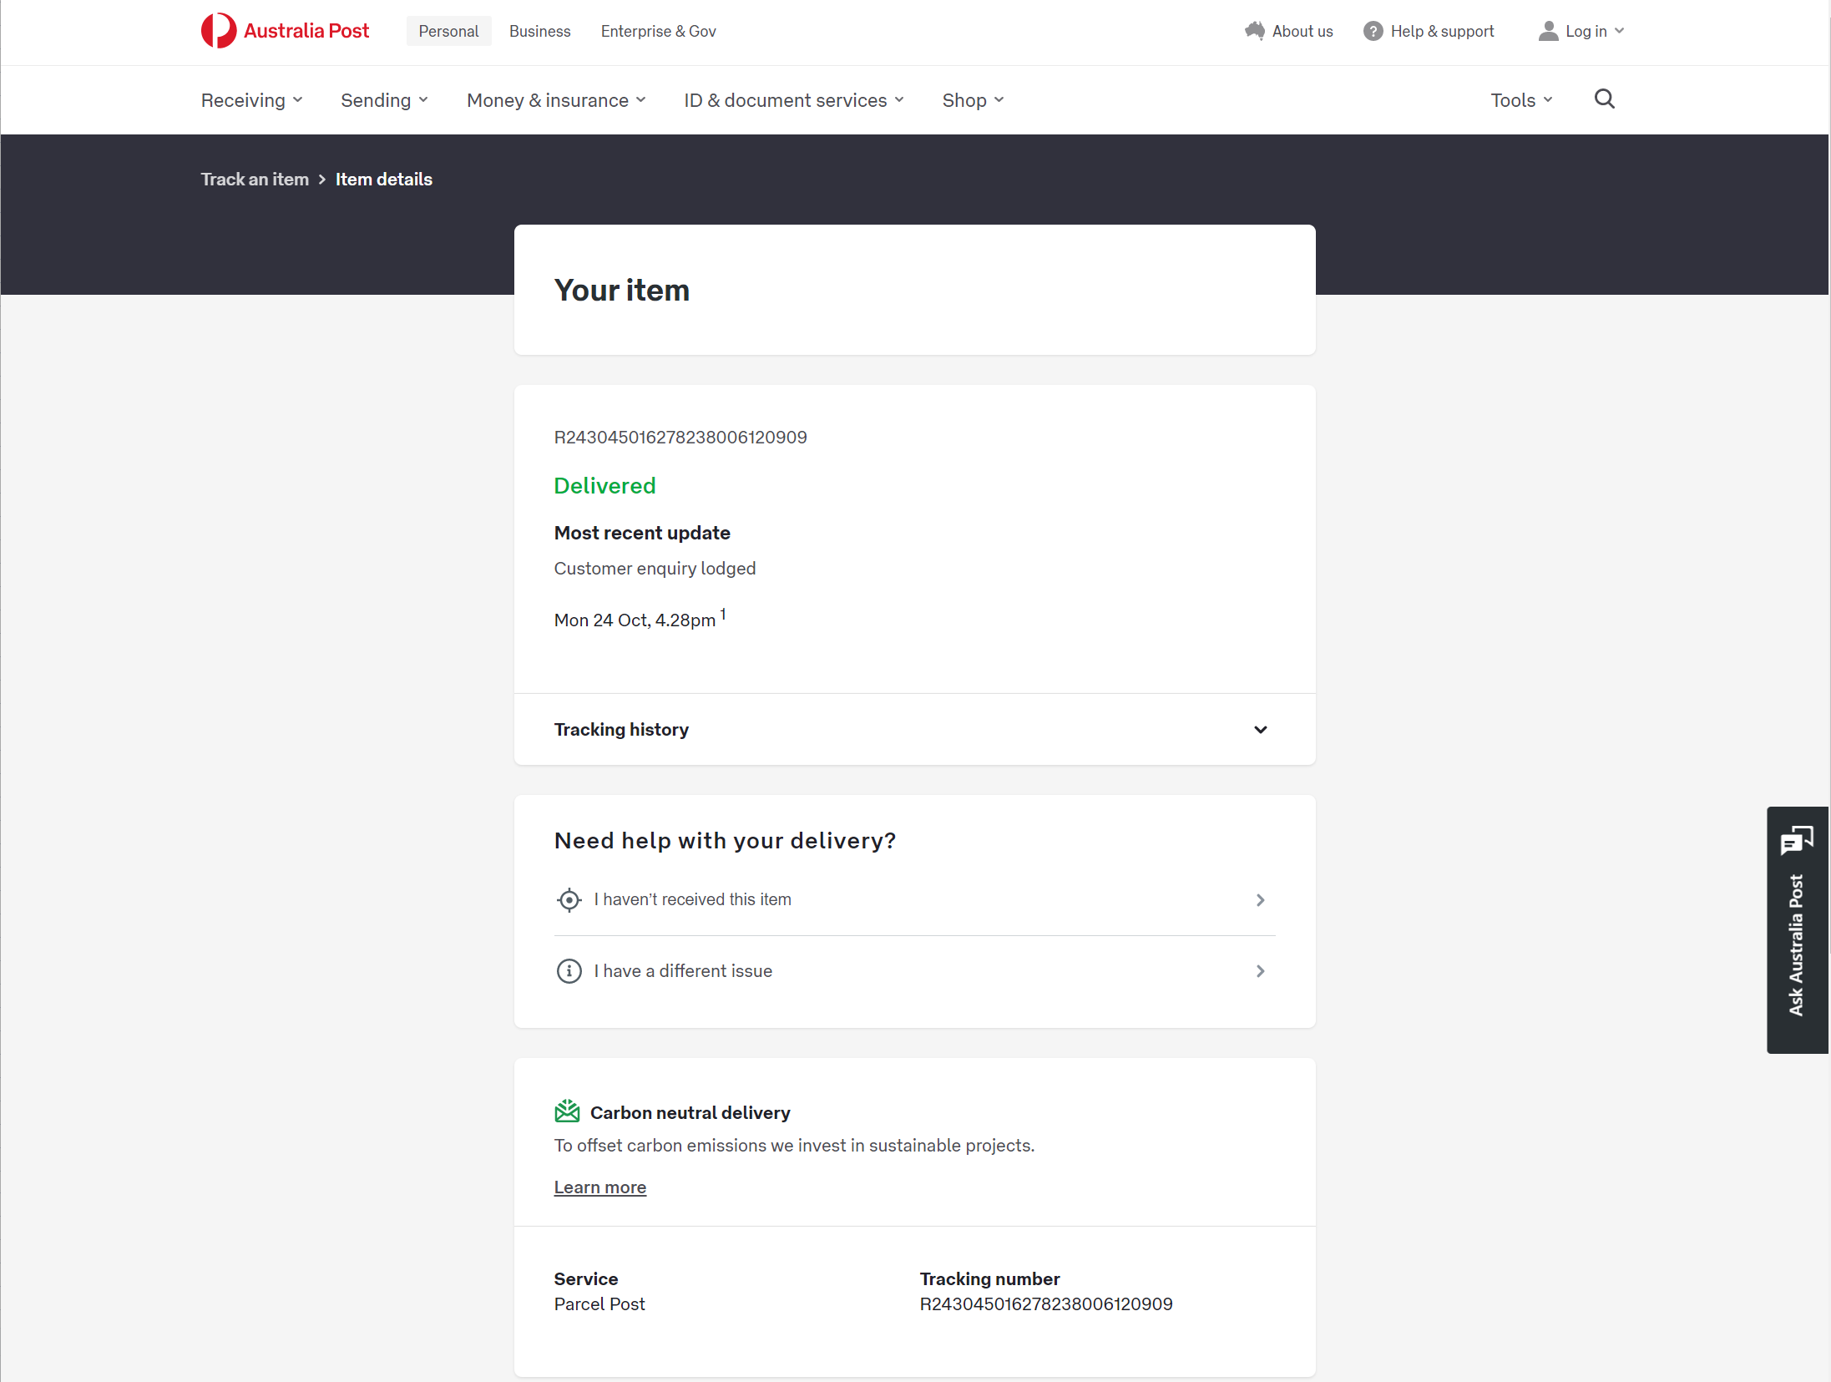Expand the Tracking history section

coord(1260,730)
